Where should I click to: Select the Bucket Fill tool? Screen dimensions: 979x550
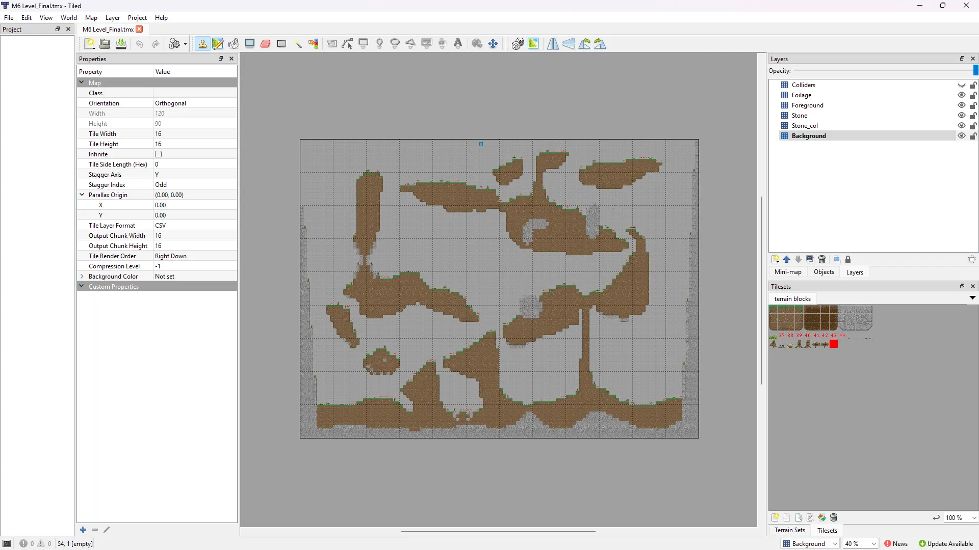coord(234,44)
